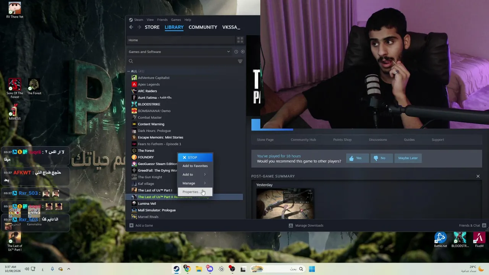This screenshot has height=275, width=489.
Task: Collapse the ALL games category
Action: tap(129, 71)
